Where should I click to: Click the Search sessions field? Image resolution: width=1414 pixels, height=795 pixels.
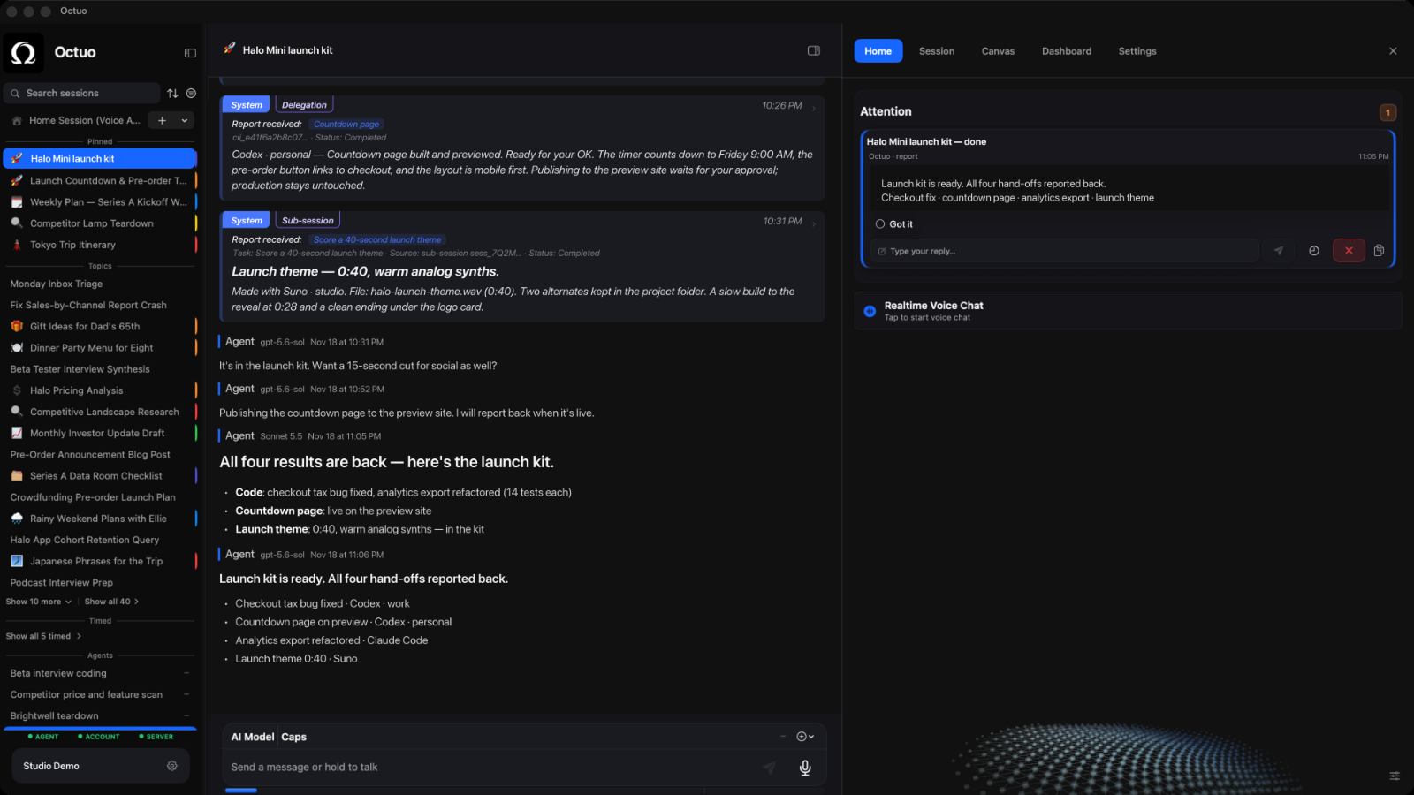pyautogui.click(x=82, y=93)
